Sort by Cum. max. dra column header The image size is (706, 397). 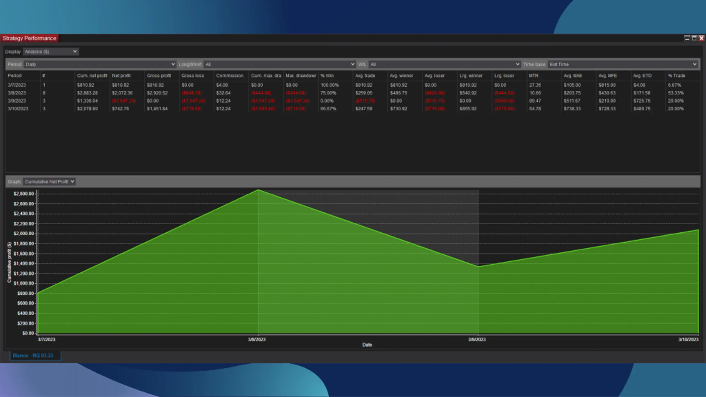[266, 76]
